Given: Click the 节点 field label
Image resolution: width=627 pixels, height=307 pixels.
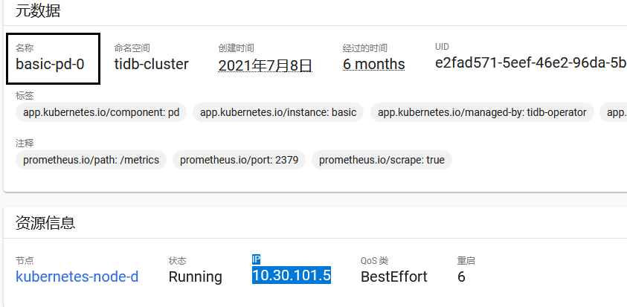Looking at the screenshot, I should click(25, 261).
